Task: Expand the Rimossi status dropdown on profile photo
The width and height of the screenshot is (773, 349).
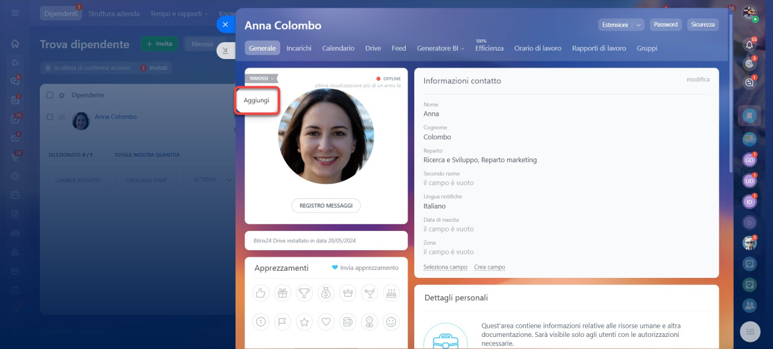Action: [261, 78]
